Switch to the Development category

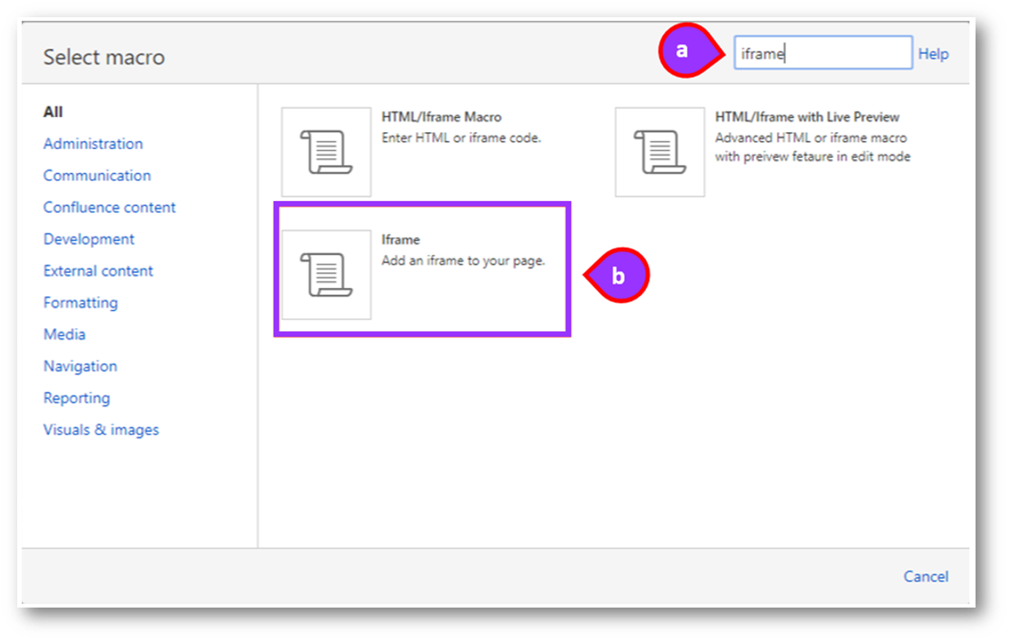pos(89,239)
